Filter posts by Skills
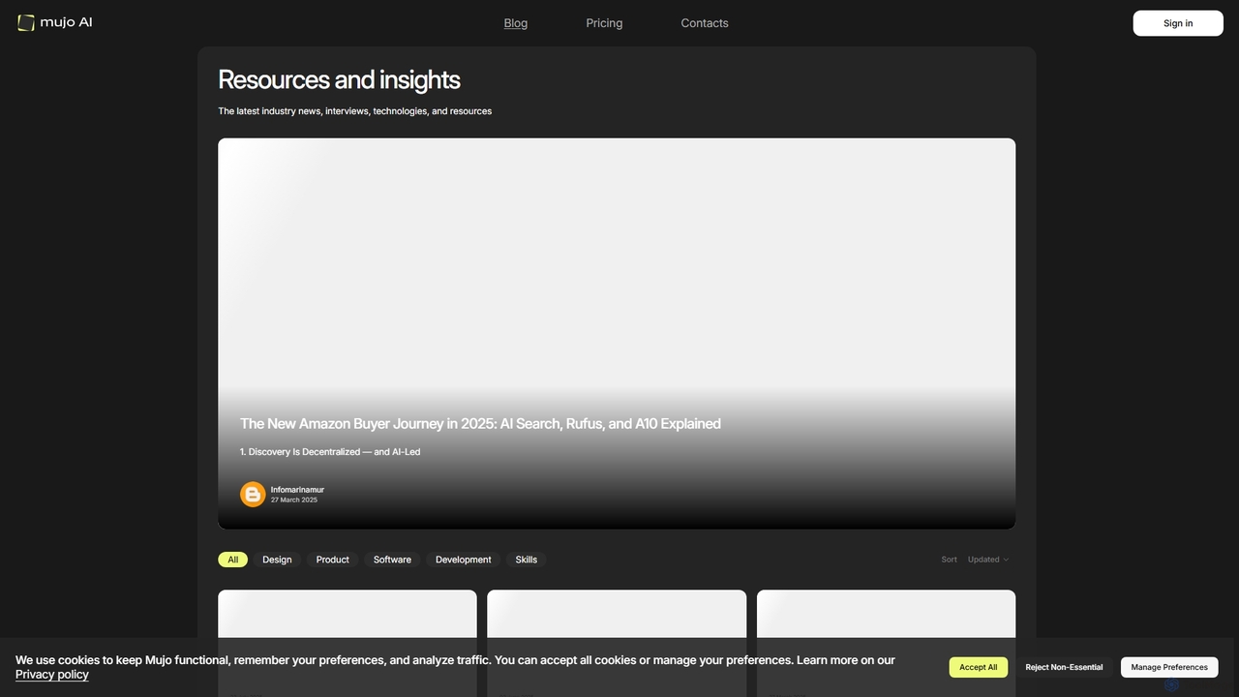Screen dimensions: 1239x697 [527, 560]
